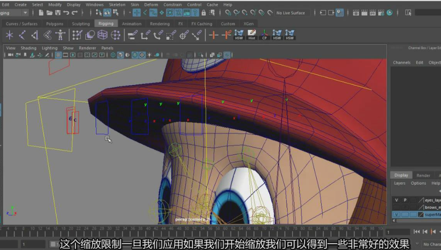Switch to the Rigging shelf tab
The image size is (441, 250).
[x=106, y=23]
